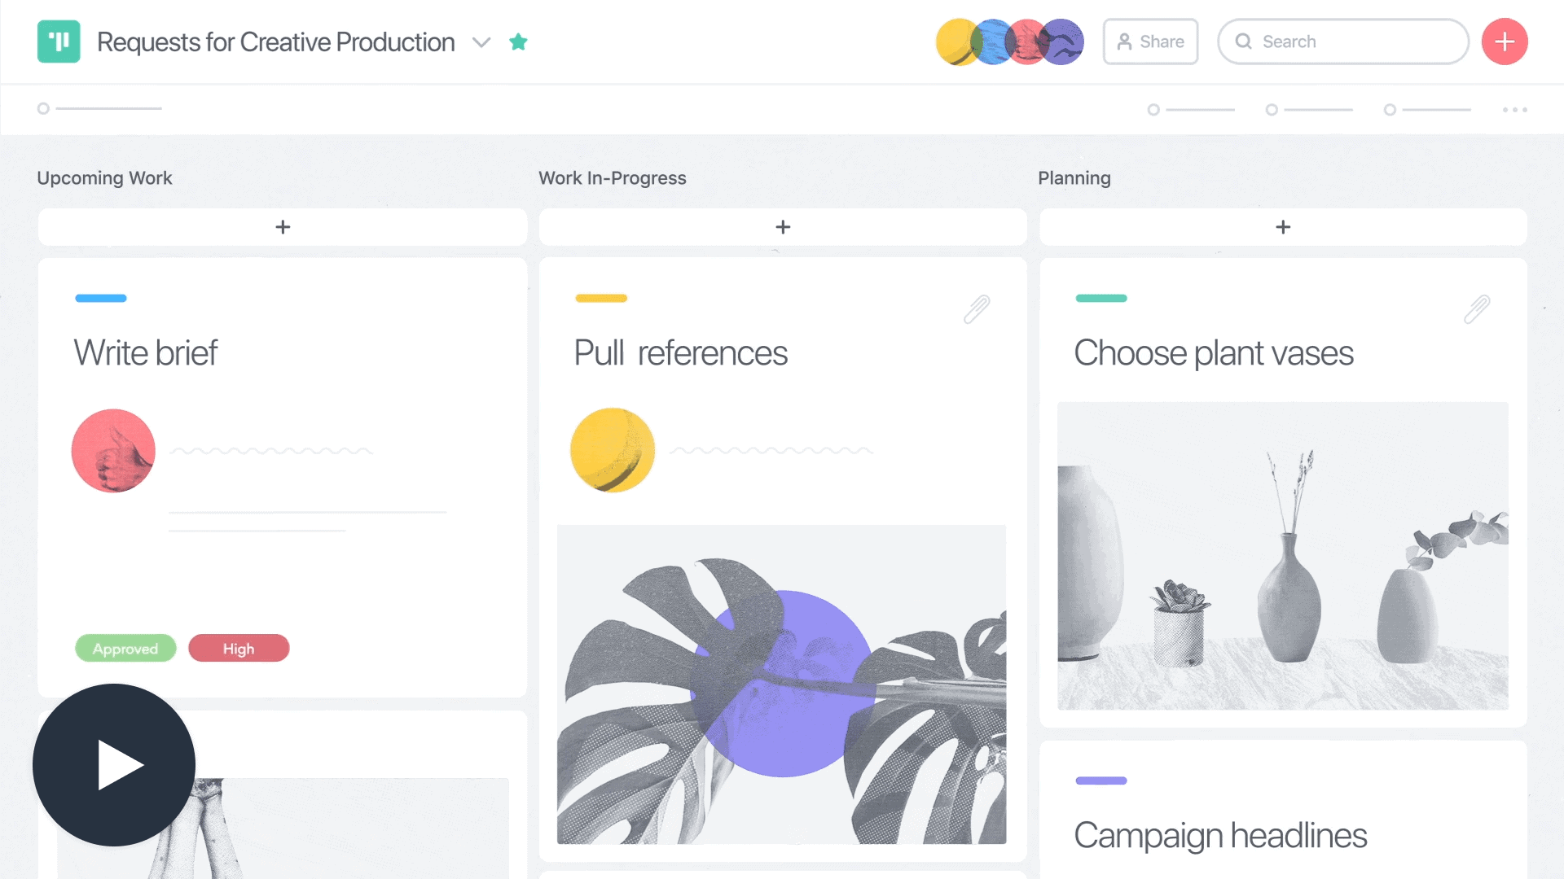Click the assignee avatar on Write brief
Viewport: 1564px width, 879px height.
click(x=113, y=451)
